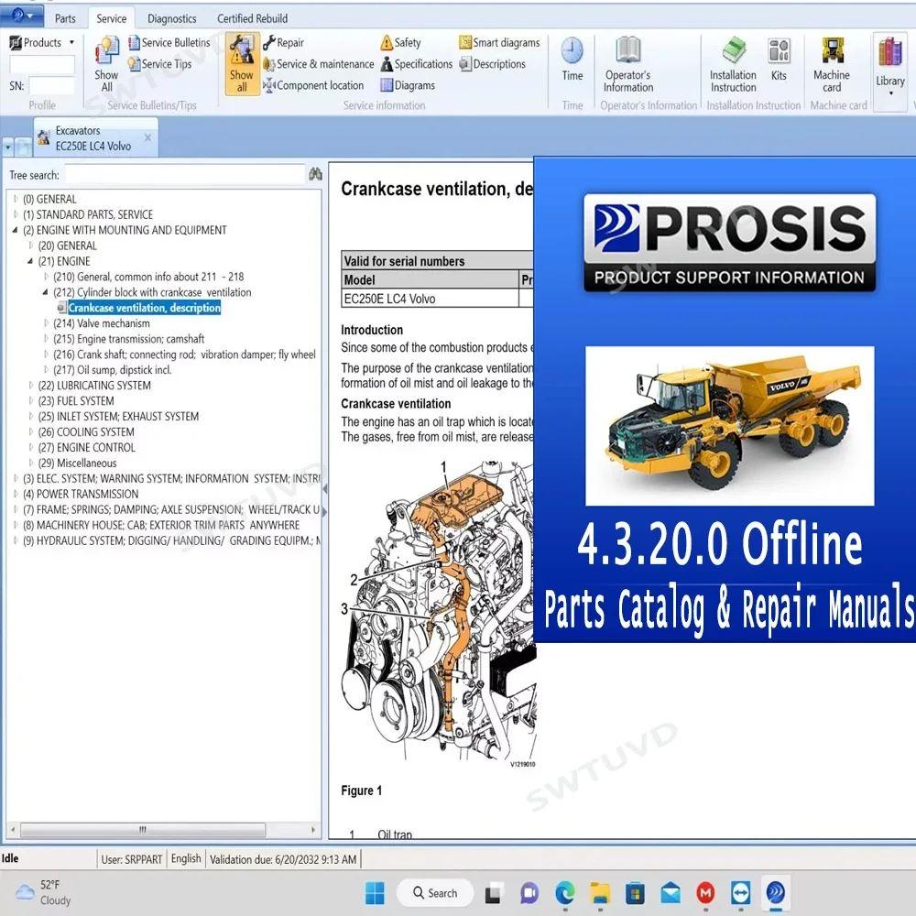
Task: Open Microsoft Edge from taskbar
Action: coord(565,892)
